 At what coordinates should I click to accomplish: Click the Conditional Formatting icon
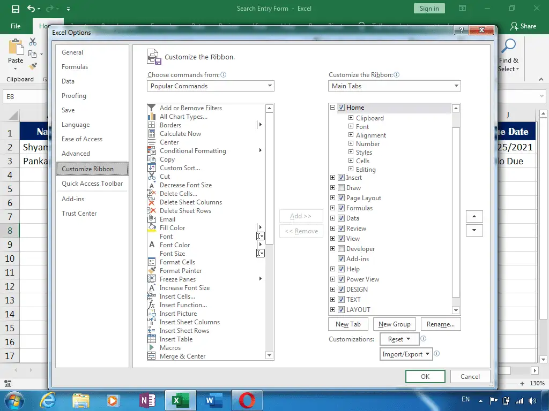click(151, 150)
